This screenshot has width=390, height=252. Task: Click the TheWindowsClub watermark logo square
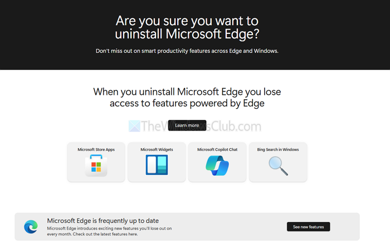pos(134,126)
